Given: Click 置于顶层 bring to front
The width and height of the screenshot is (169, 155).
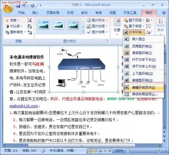Looking at the screenshot, I should point(134,20).
